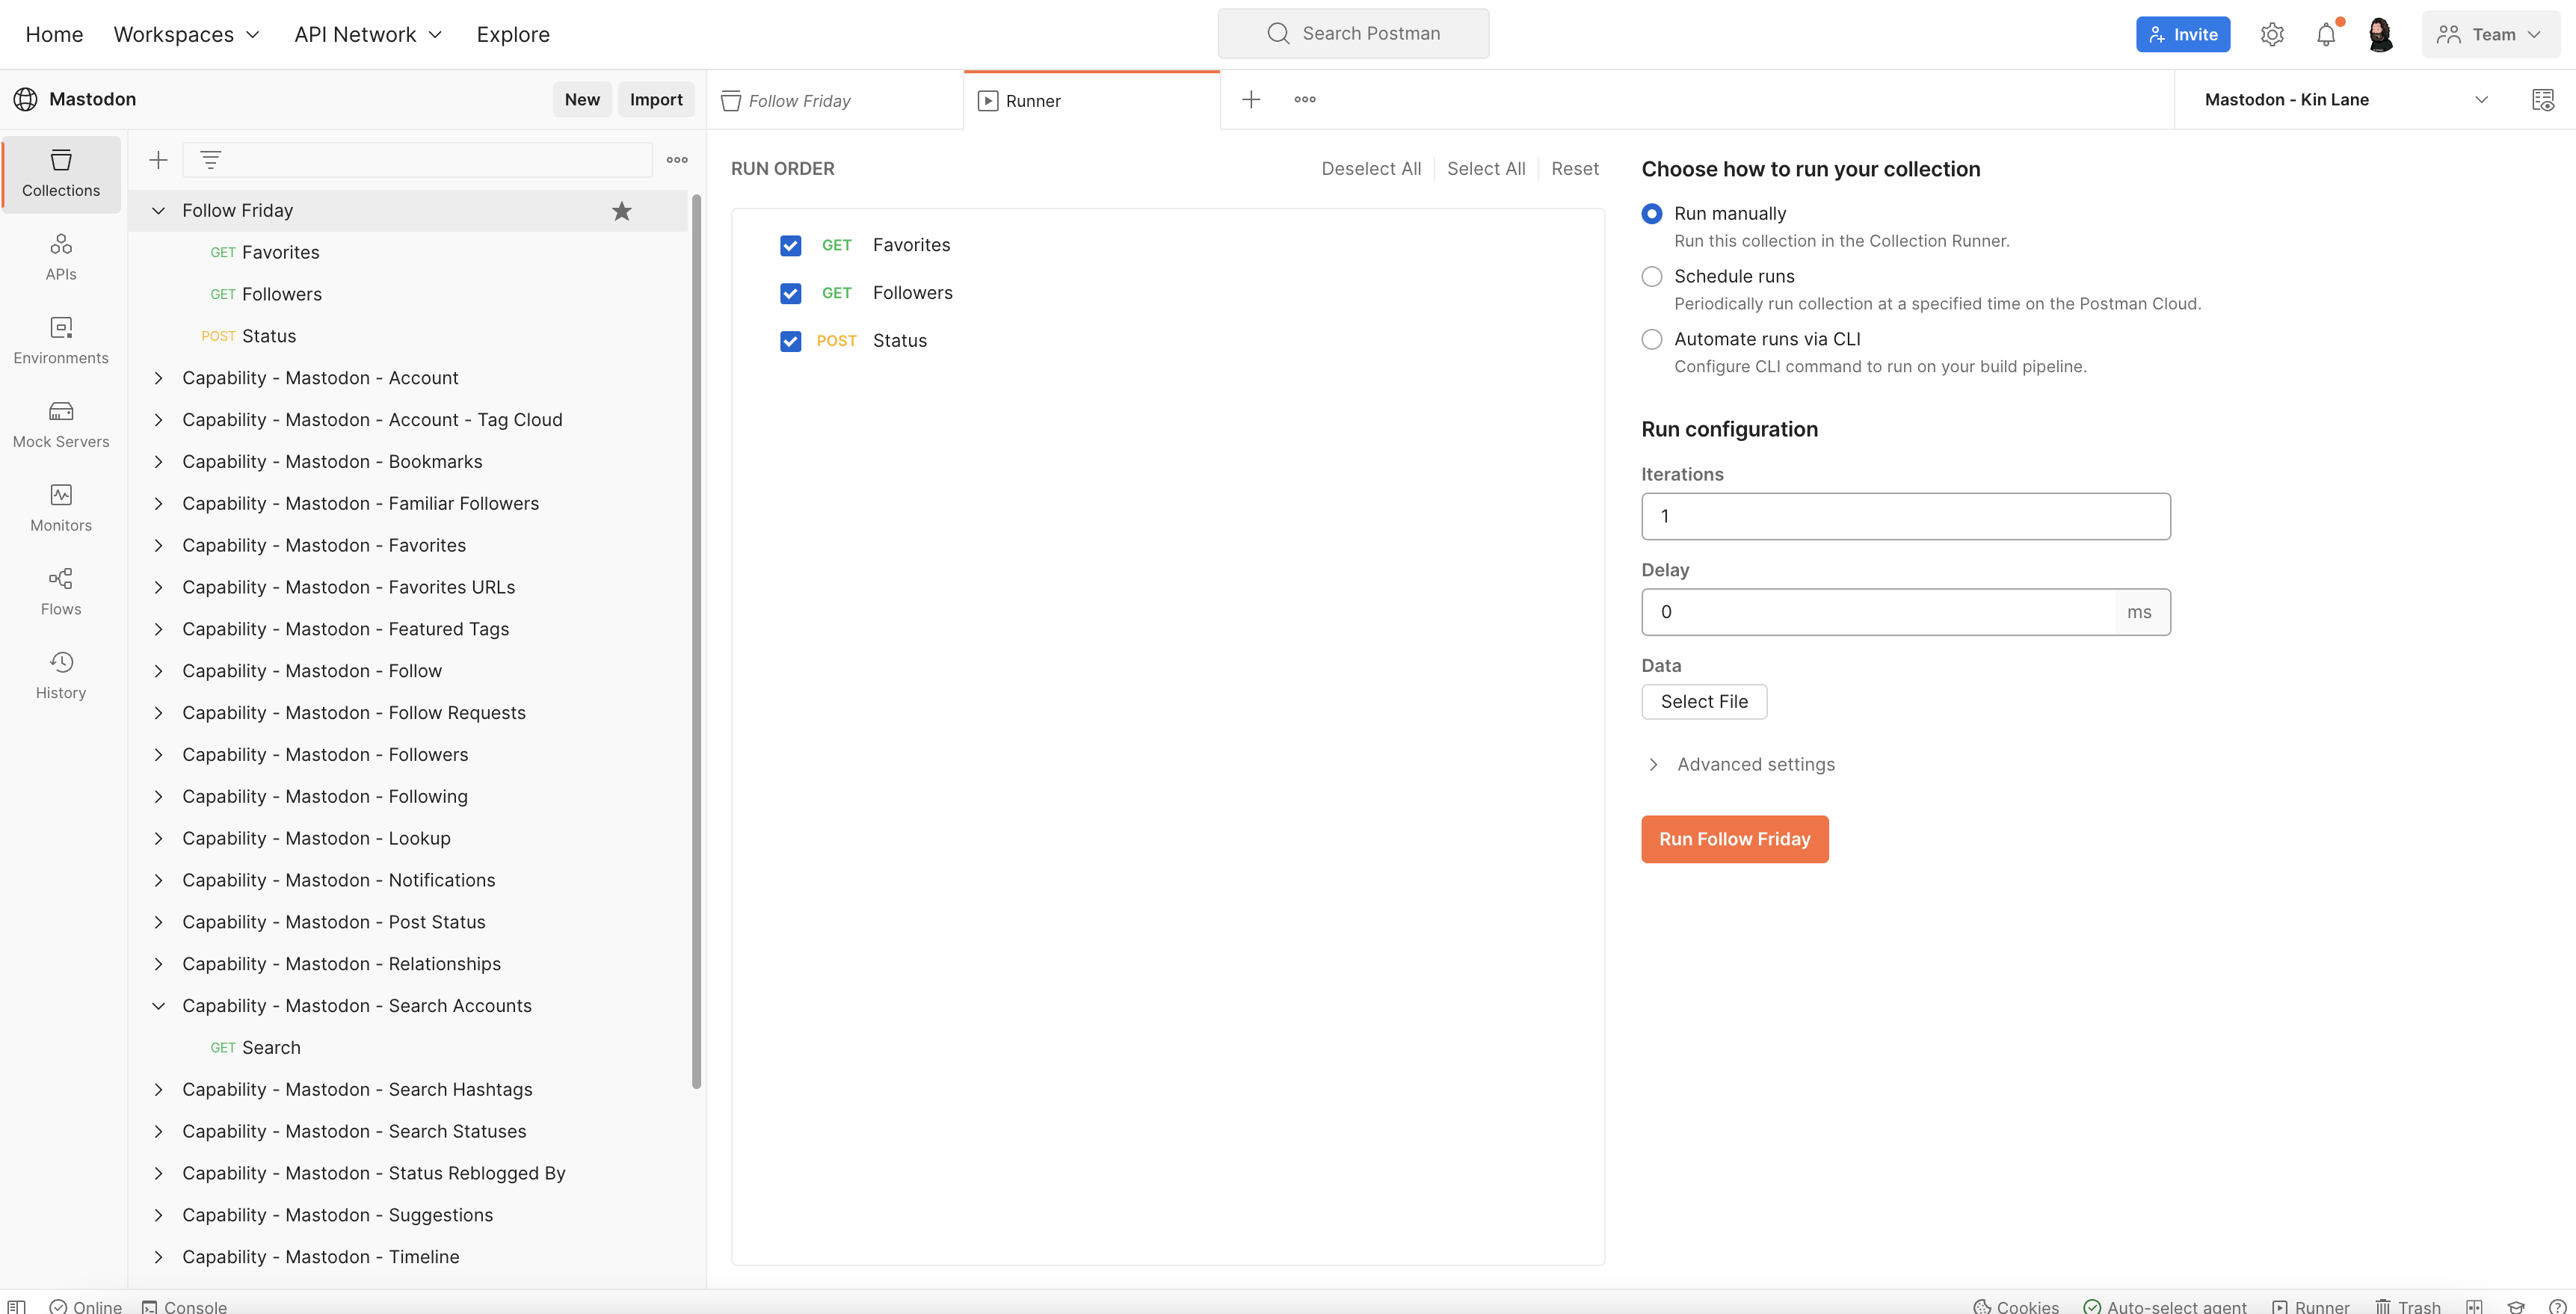Click the Import button

click(x=656, y=99)
